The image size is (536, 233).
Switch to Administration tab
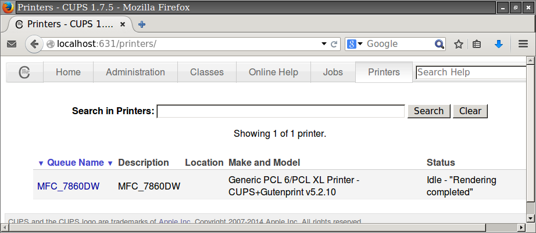tap(135, 72)
